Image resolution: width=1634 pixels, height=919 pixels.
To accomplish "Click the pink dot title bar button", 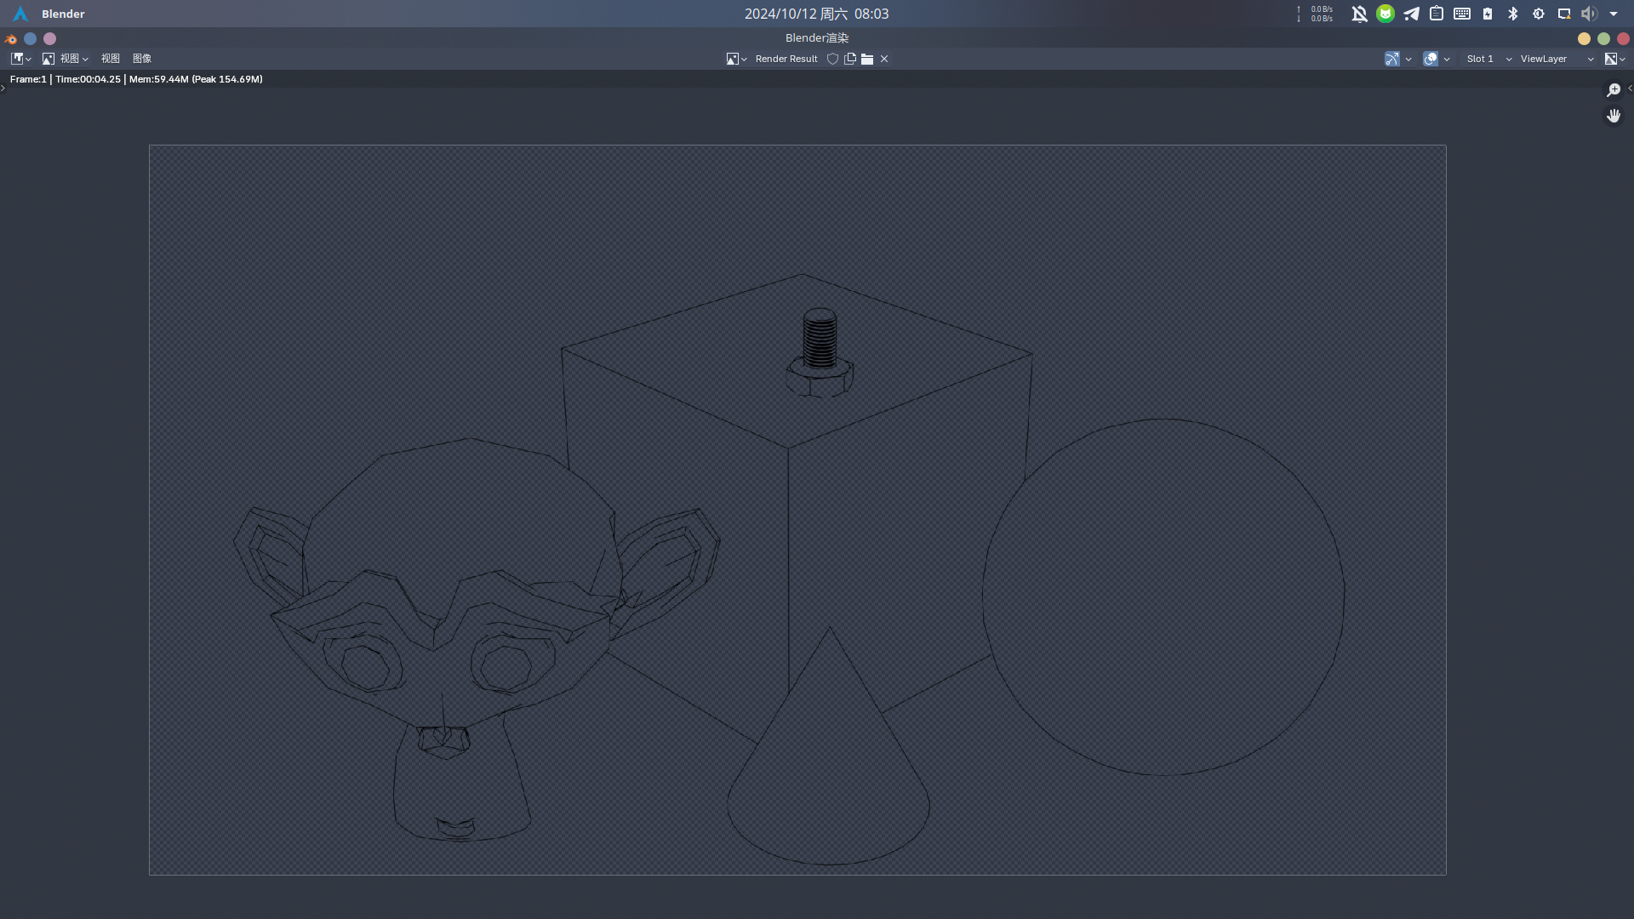I will coord(50,38).
